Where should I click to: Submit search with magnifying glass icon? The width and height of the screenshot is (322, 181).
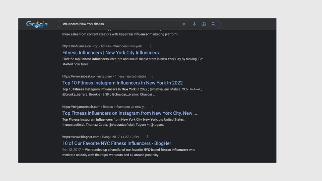[213, 24]
